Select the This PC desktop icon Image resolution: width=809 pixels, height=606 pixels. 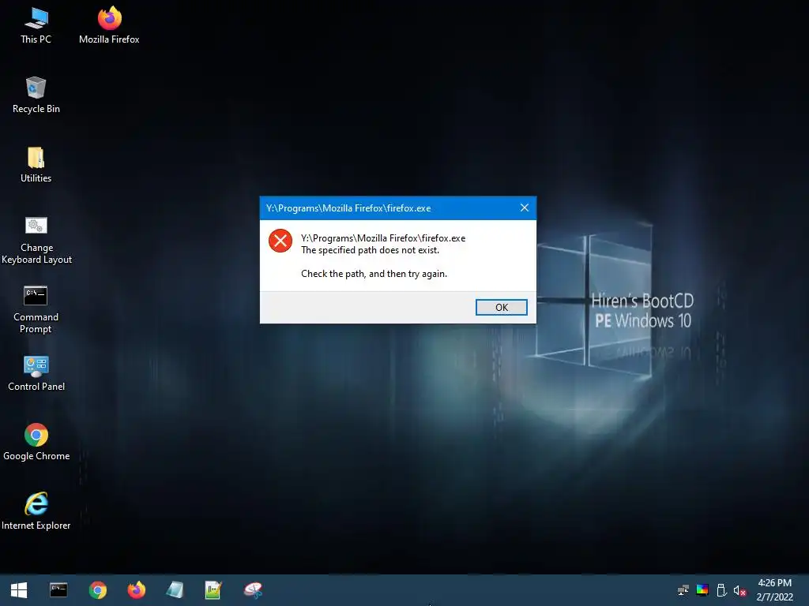pyautogui.click(x=36, y=26)
